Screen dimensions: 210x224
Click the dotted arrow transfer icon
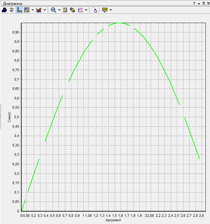(x=95, y=10)
